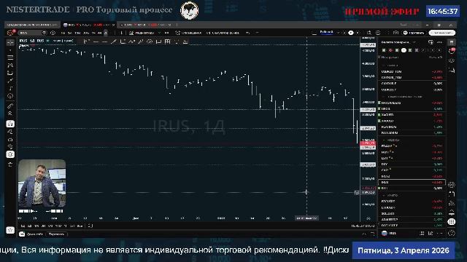Select the Все date range button
The width and height of the screenshot is (467, 262).
80,226
